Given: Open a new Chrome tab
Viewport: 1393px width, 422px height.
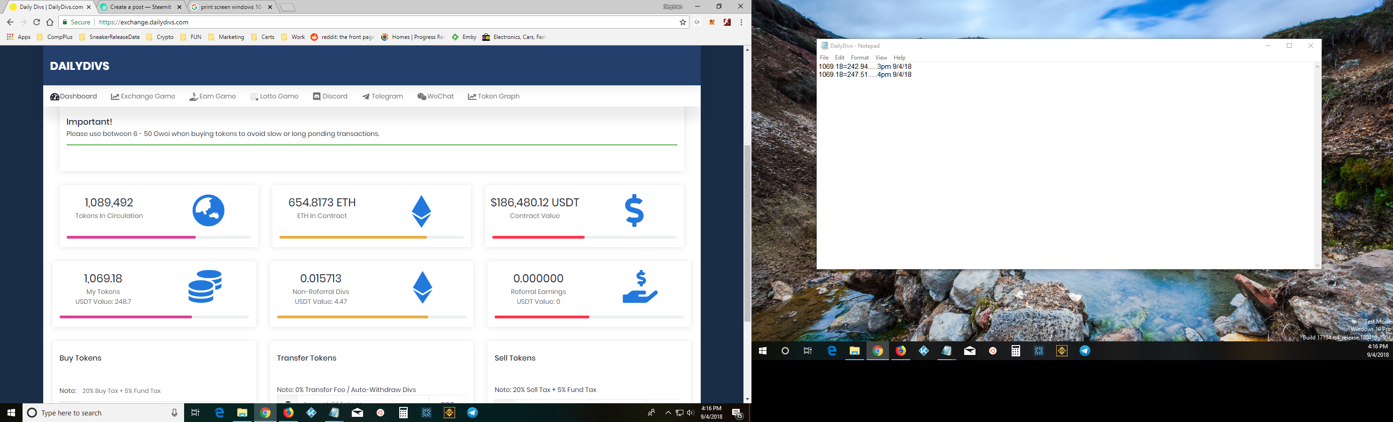Looking at the screenshot, I should pos(288,7).
